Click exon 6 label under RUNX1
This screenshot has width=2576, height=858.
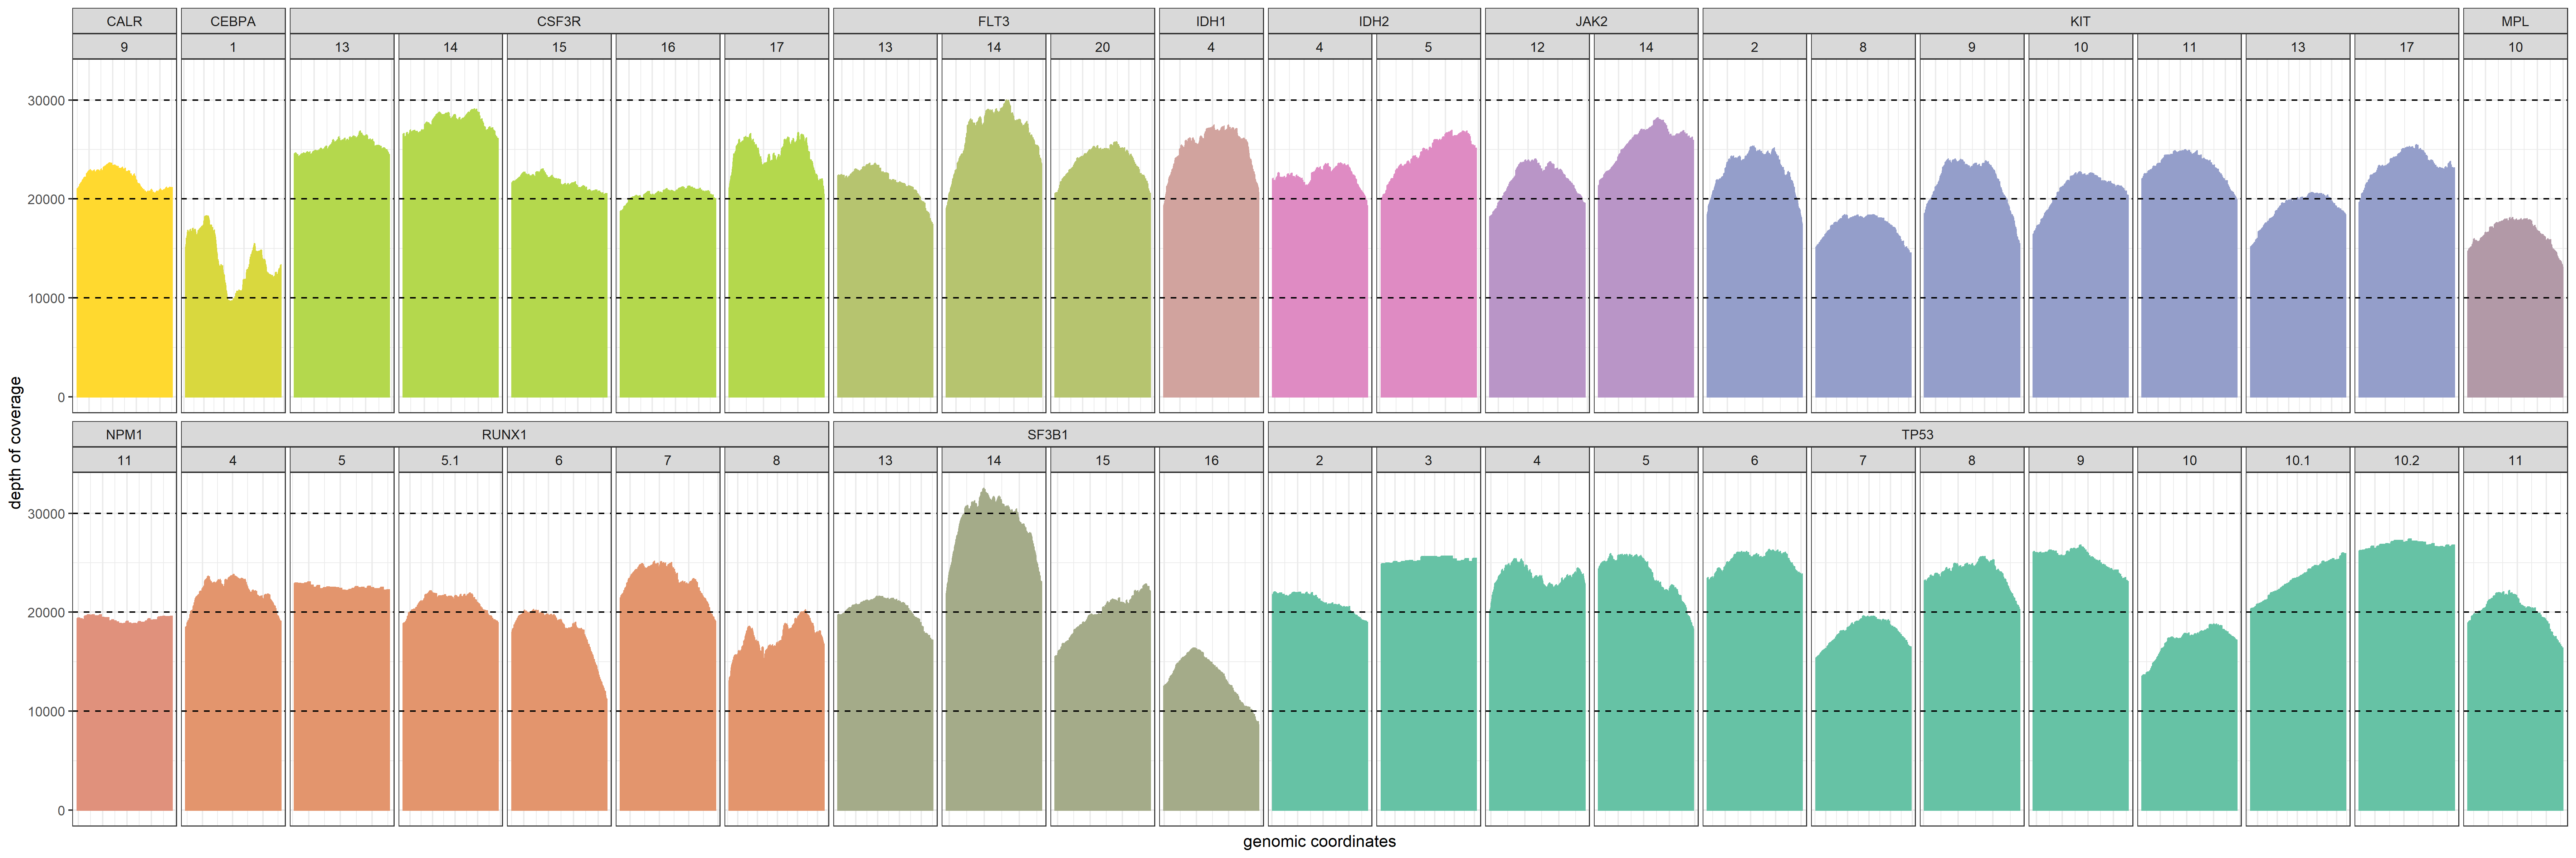tap(559, 460)
